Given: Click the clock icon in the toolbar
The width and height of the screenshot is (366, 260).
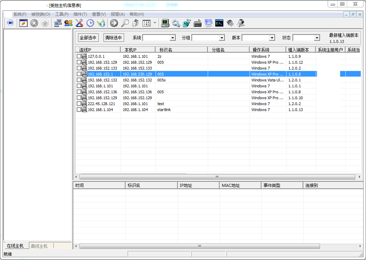Looking at the screenshot, I should pyautogui.click(x=90, y=23).
